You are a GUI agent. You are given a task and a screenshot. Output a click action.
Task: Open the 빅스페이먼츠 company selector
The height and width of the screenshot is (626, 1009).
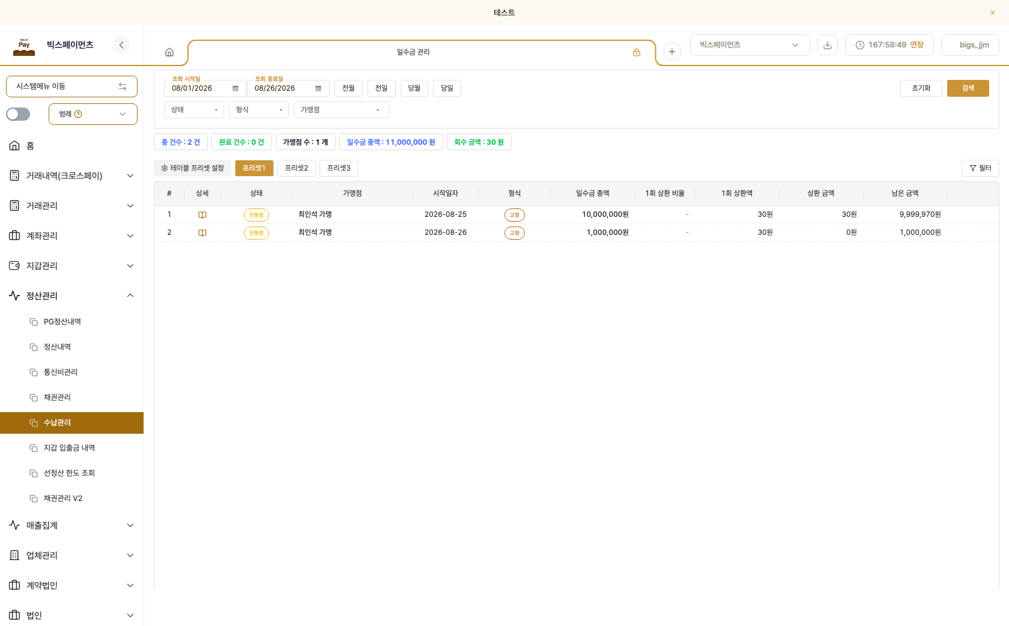tap(750, 45)
